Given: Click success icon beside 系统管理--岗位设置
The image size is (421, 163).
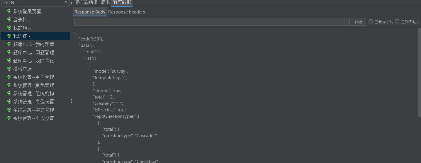Looking at the screenshot, I should point(9,102).
